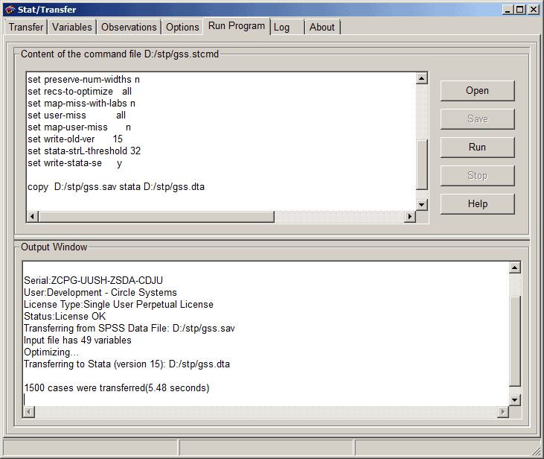Switch to the Transfer tab

pos(26,27)
